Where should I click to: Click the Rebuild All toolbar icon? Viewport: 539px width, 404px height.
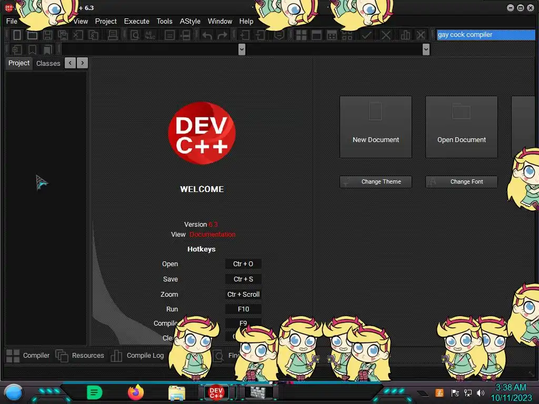[347, 35]
